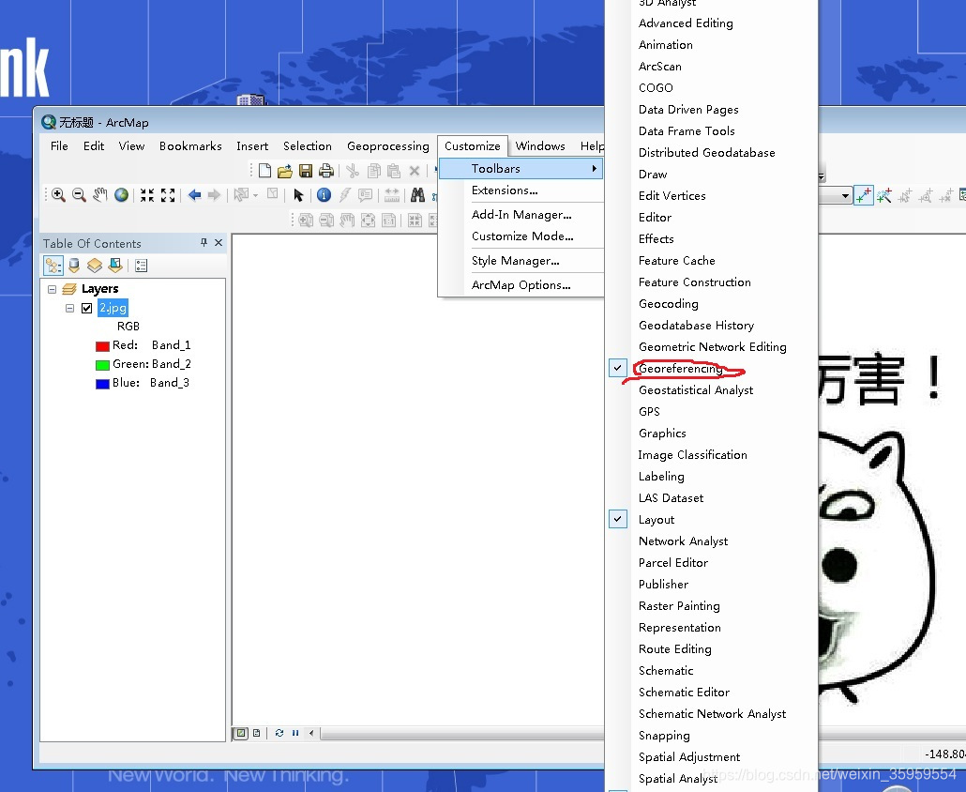Activate the Pan hand tool
966x792 pixels.
tap(99, 195)
